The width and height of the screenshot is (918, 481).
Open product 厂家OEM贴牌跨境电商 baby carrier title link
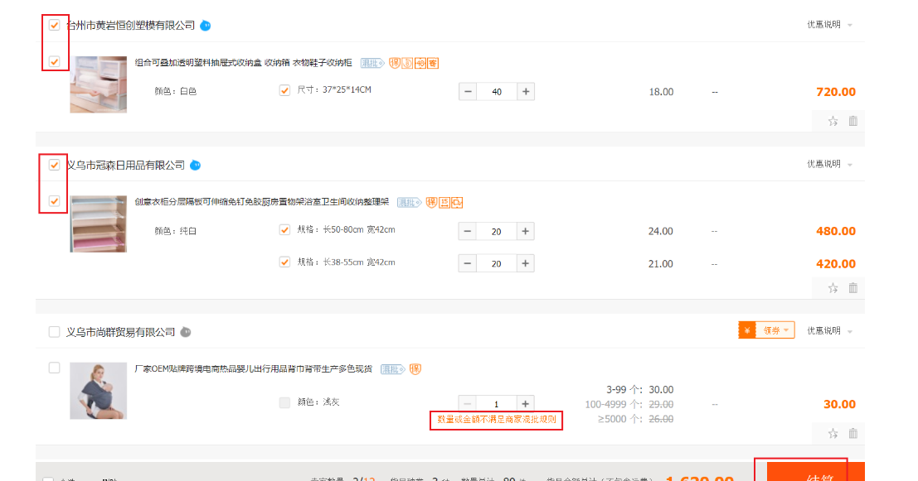coord(254,368)
